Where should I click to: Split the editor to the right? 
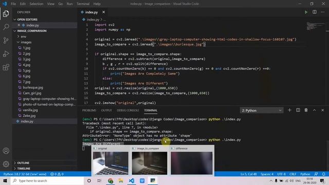314,12
